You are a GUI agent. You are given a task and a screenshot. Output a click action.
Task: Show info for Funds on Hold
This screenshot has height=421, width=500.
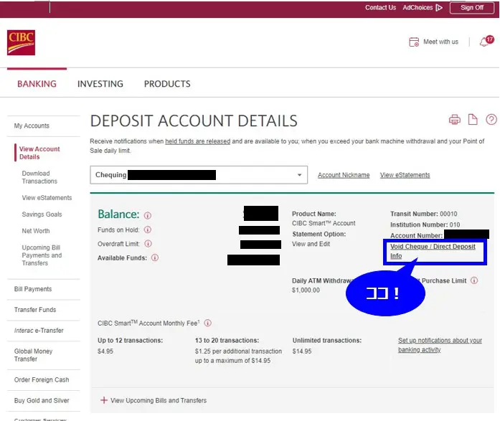tap(148, 230)
